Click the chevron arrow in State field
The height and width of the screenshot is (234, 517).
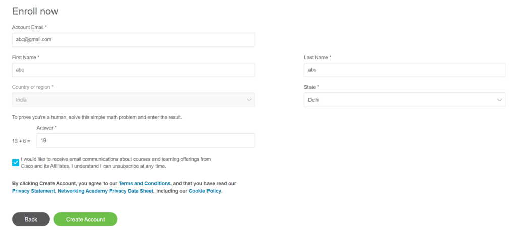499,100
